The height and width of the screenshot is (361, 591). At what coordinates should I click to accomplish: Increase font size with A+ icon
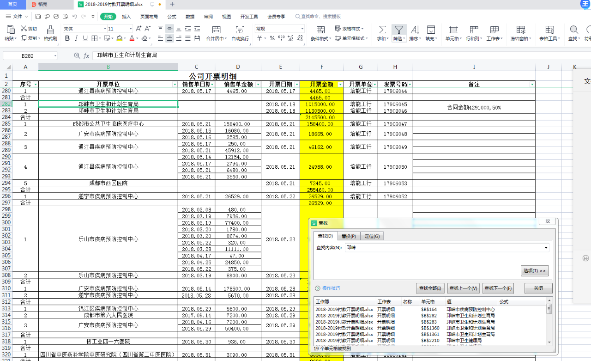139,29
